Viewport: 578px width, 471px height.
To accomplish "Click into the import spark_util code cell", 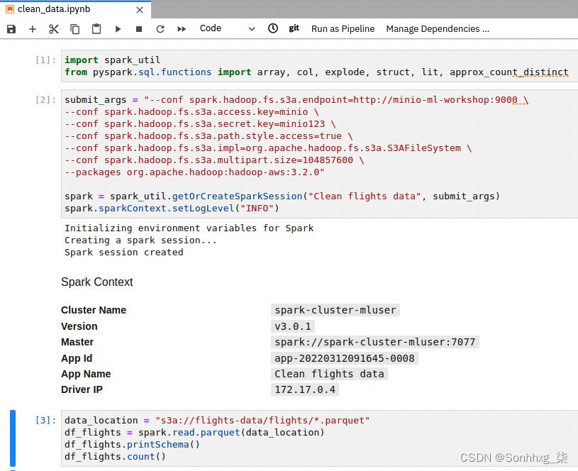I will tap(319, 66).
